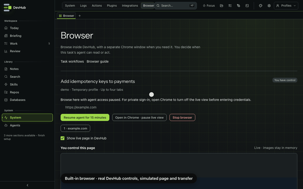Click the Live · images stay in memory text
This screenshot has height=189, width=303.
275,148
